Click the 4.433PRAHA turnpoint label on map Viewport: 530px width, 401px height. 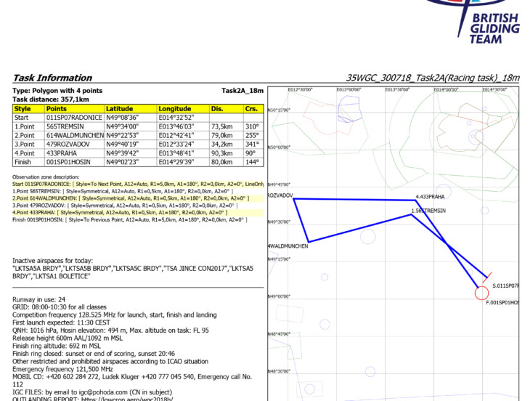[x=430, y=197]
